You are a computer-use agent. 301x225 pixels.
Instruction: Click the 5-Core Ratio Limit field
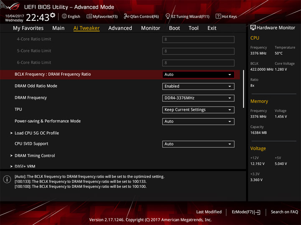(x=198, y=51)
